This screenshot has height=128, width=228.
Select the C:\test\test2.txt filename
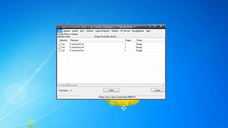click(x=77, y=47)
